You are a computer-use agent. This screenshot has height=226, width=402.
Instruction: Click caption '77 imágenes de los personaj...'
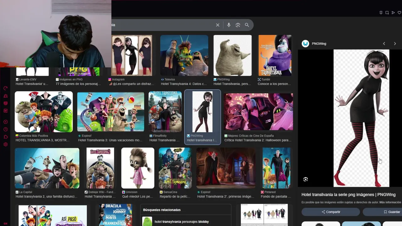[78, 84]
